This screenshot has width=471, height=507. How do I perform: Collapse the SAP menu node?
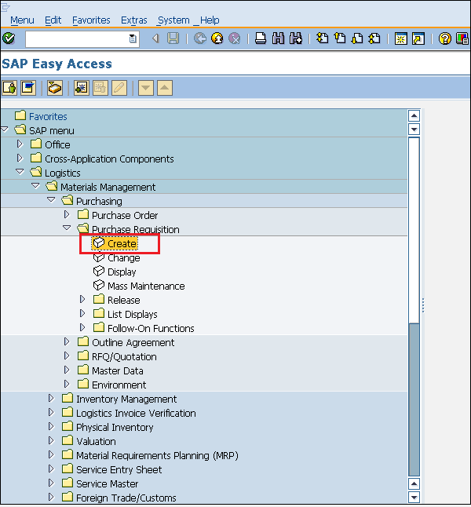[5, 129]
